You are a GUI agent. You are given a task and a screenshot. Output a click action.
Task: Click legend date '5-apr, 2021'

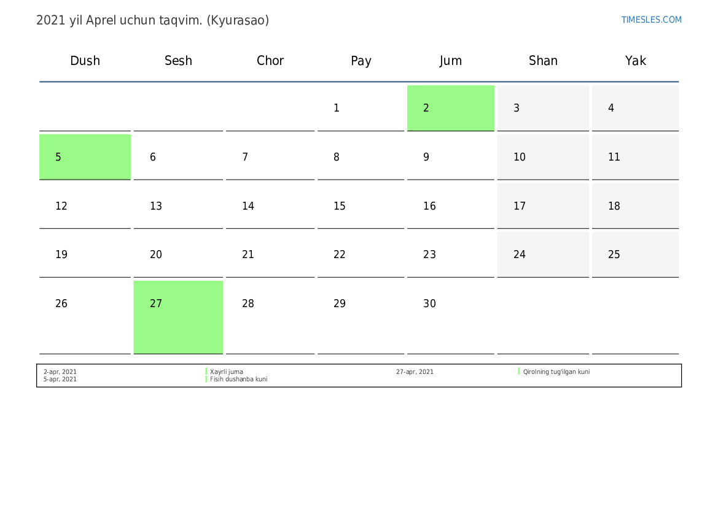pyautogui.click(x=60, y=379)
